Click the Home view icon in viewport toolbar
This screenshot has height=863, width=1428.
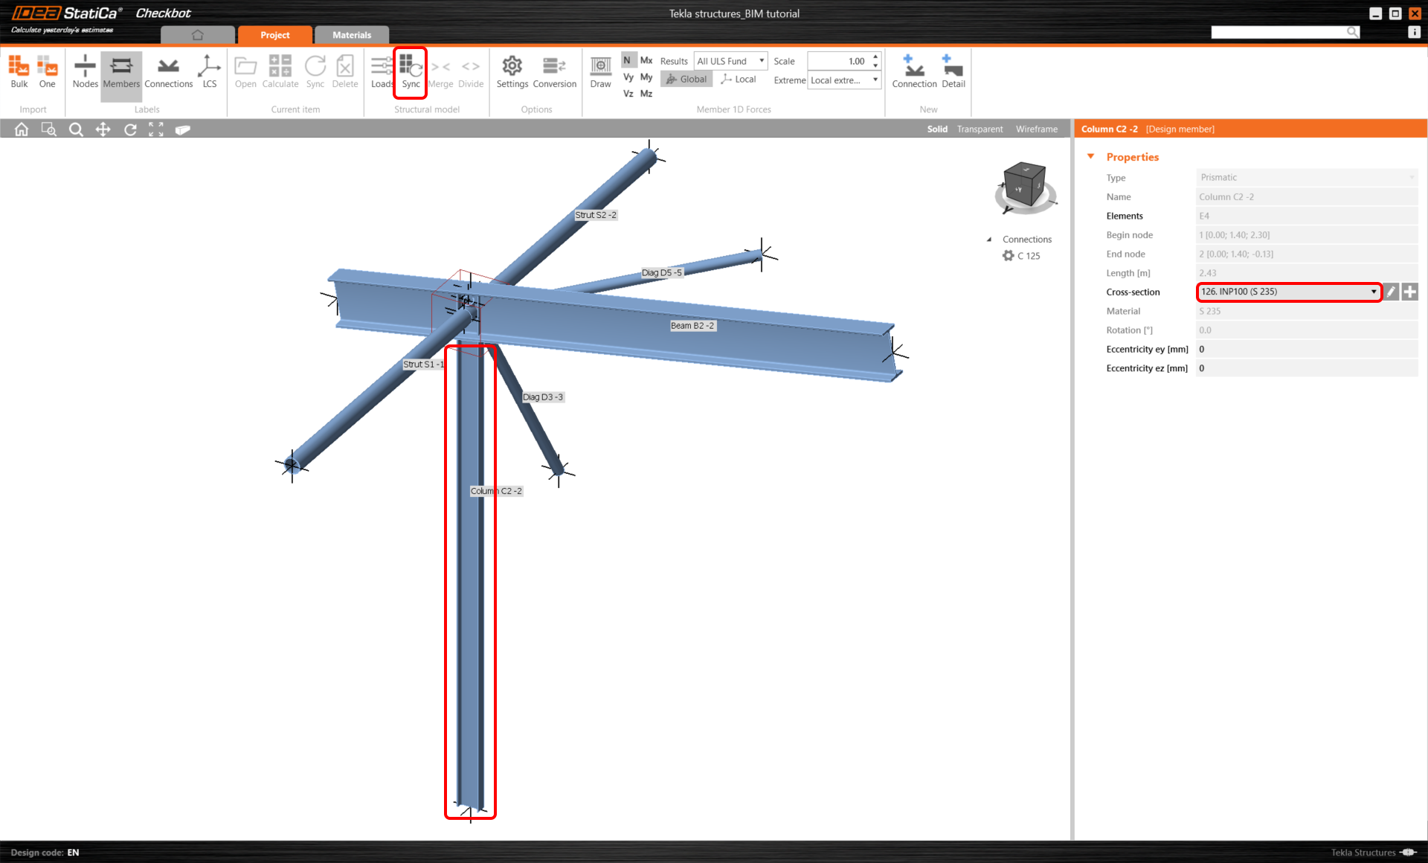(x=21, y=129)
